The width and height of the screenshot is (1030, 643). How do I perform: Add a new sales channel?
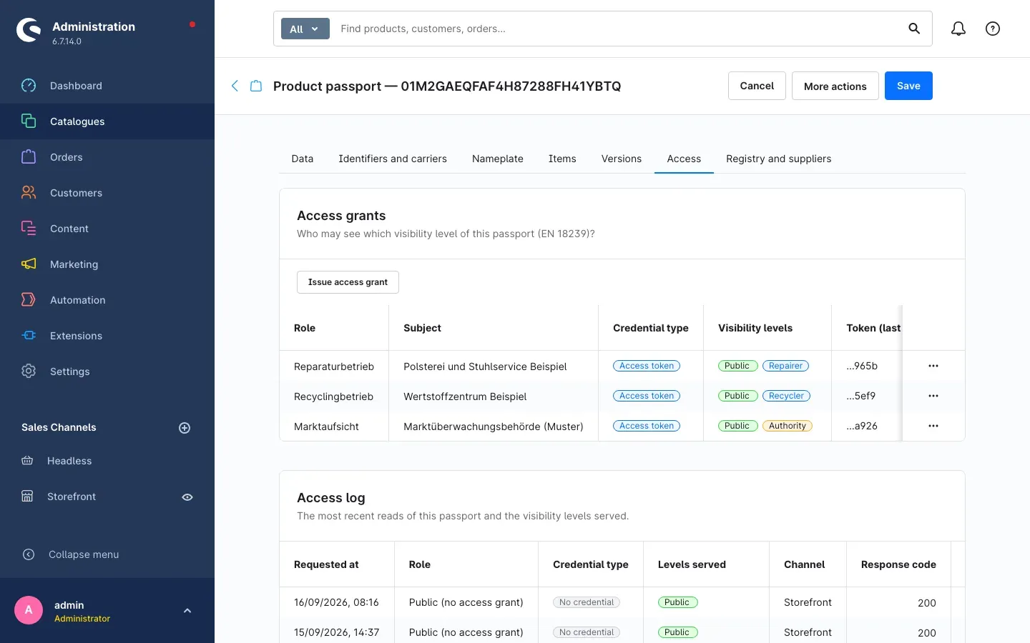click(x=185, y=428)
